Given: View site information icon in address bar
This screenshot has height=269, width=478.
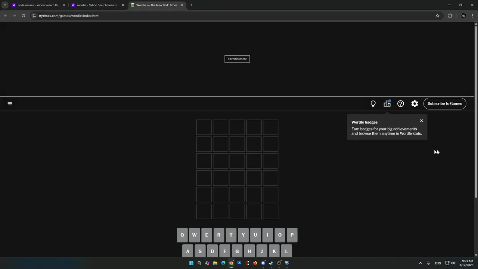Looking at the screenshot, I should pos(34,16).
